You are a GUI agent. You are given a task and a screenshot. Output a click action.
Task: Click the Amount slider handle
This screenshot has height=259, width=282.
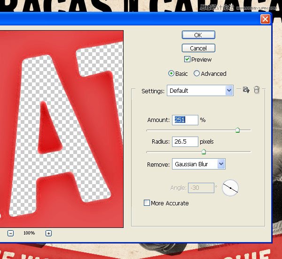pyautogui.click(x=237, y=130)
